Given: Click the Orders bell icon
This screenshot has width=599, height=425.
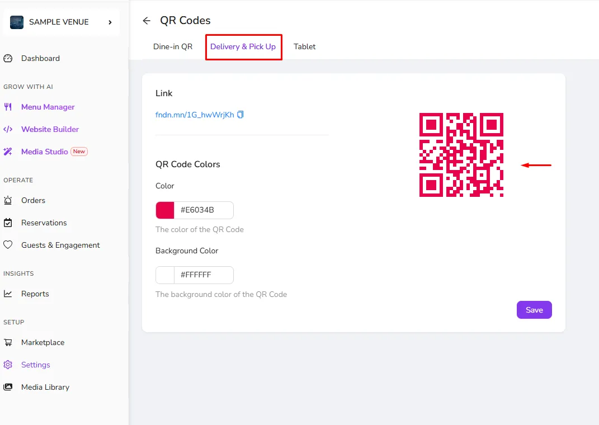Looking at the screenshot, I should pos(8,200).
